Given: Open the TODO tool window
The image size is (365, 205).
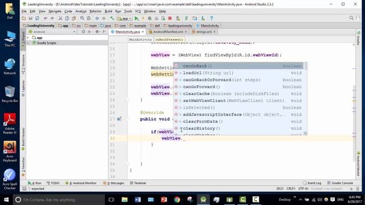Looking at the screenshot, I should pyautogui.click(x=53, y=183).
